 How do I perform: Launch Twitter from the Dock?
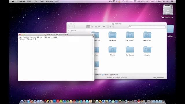[x=110, y=101]
